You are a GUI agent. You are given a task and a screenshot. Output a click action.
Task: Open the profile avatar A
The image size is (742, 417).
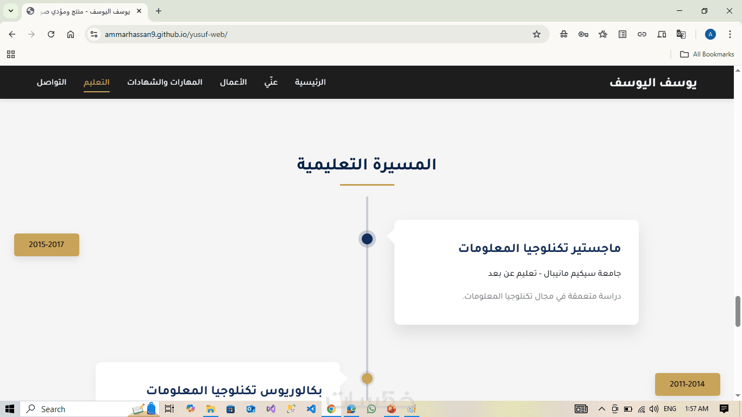click(x=710, y=34)
